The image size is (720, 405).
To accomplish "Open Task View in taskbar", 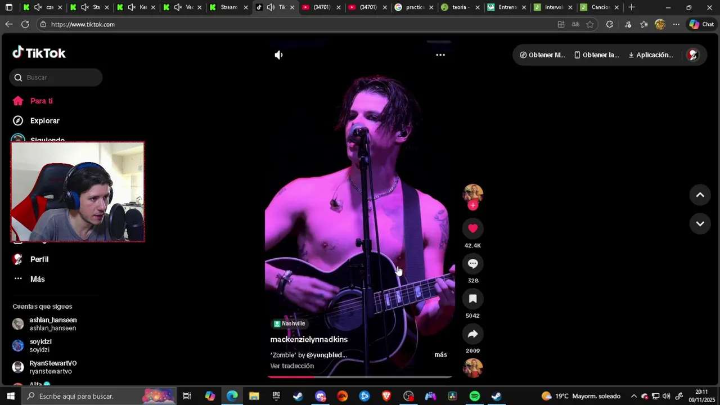I will pyautogui.click(x=187, y=396).
